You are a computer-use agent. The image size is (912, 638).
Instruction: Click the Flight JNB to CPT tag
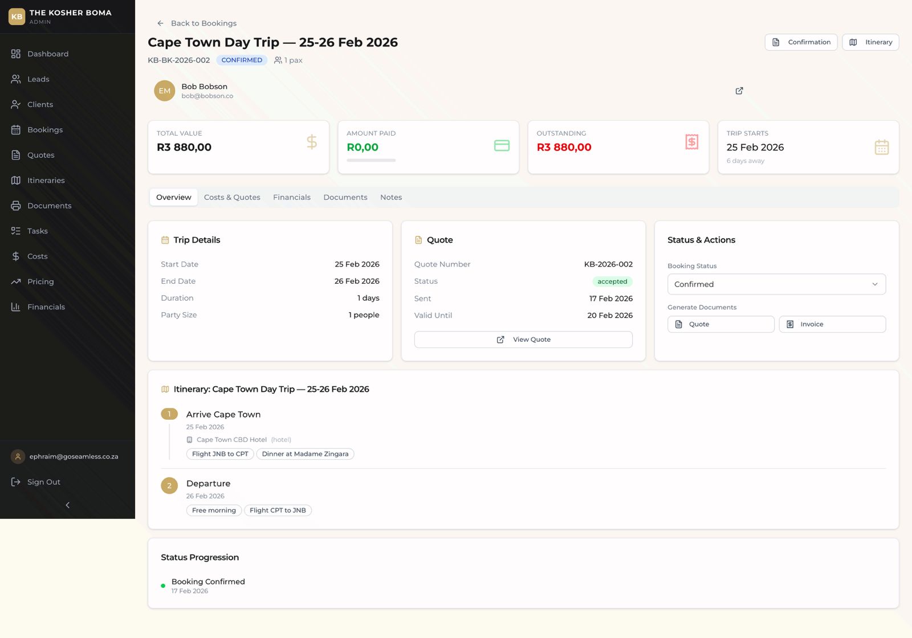[x=220, y=454]
